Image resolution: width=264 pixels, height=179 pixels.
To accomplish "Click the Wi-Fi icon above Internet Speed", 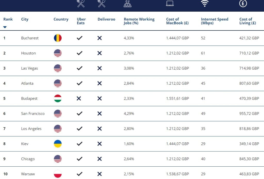I will (x=205, y=3).
